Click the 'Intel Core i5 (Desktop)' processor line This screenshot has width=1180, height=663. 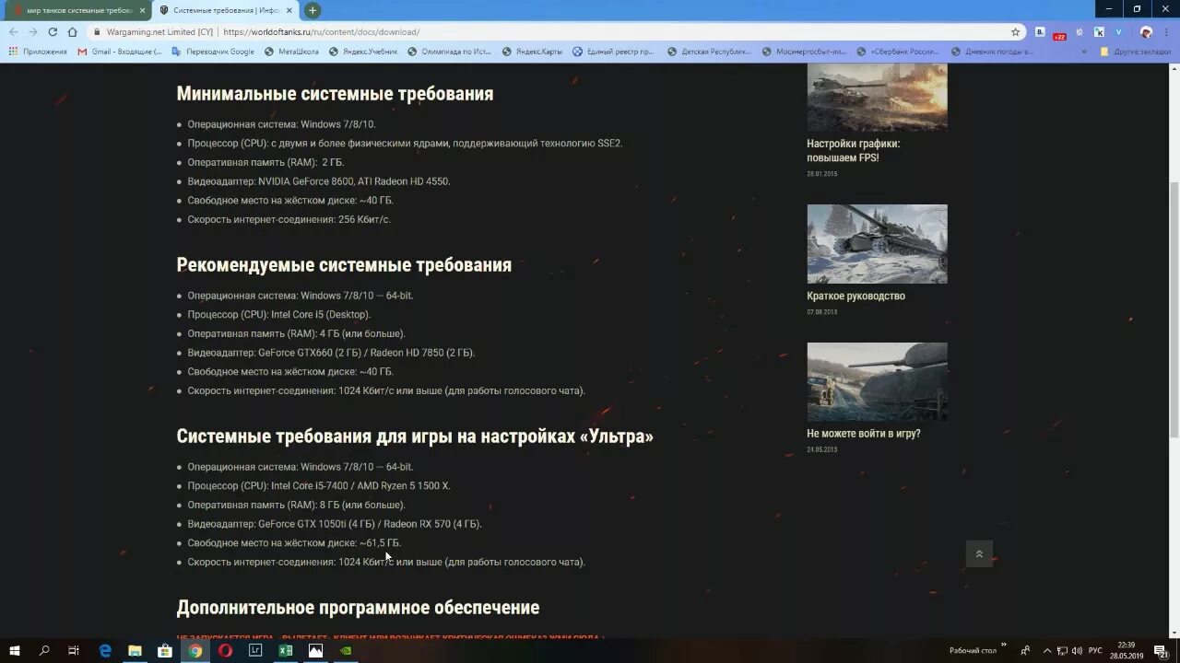click(279, 315)
